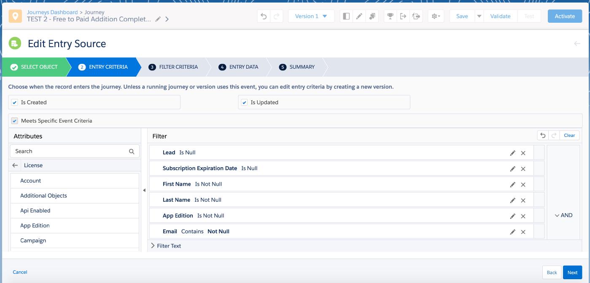Image resolution: width=590 pixels, height=283 pixels.
Task: Expand the Filter Text section
Action: tap(153, 246)
